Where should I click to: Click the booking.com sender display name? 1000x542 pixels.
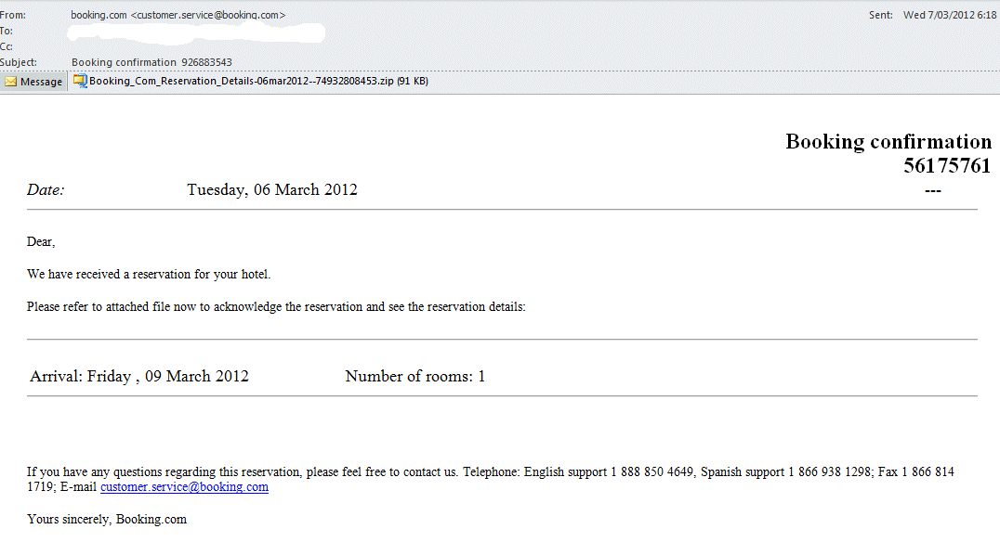point(99,15)
